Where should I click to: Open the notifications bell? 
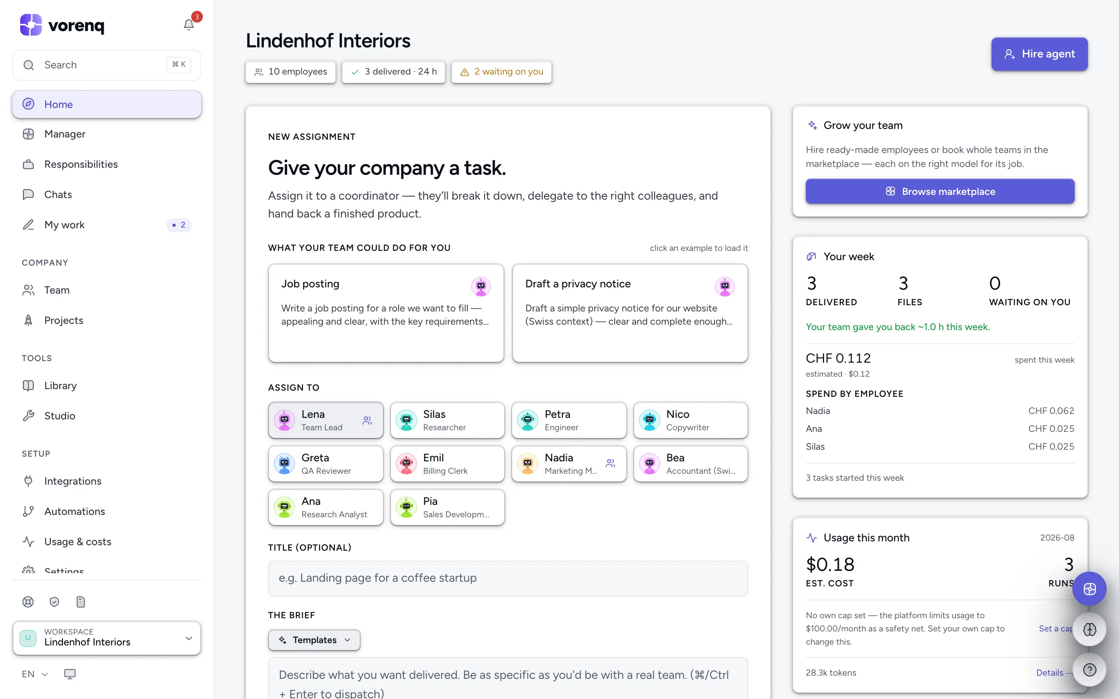pyautogui.click(x=189, y=24)
